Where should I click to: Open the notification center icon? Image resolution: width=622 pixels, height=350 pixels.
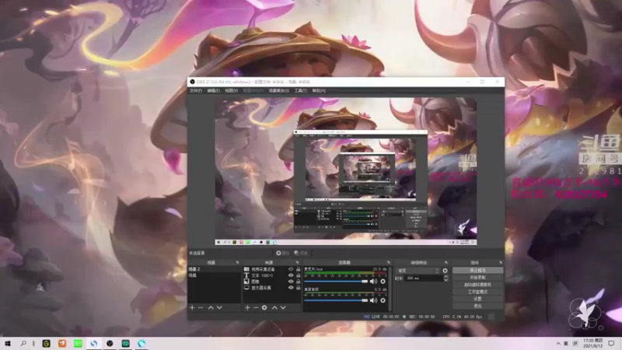tap(612, 343)
